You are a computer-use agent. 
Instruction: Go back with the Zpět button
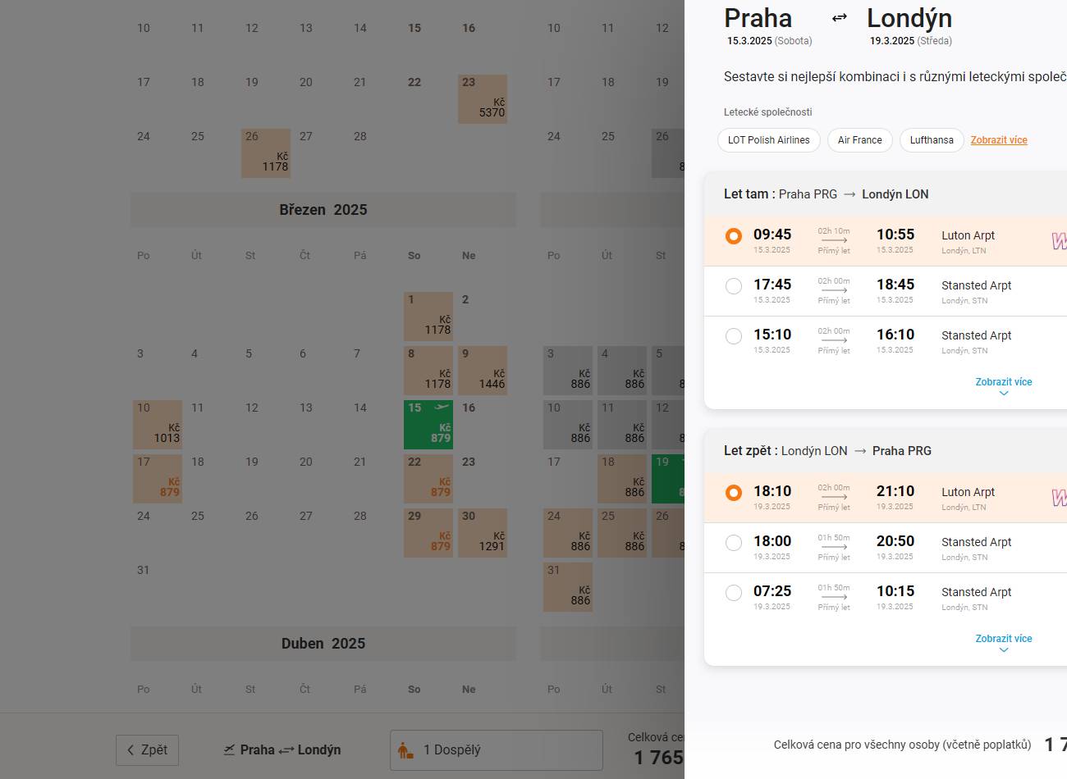coord(147,750)
